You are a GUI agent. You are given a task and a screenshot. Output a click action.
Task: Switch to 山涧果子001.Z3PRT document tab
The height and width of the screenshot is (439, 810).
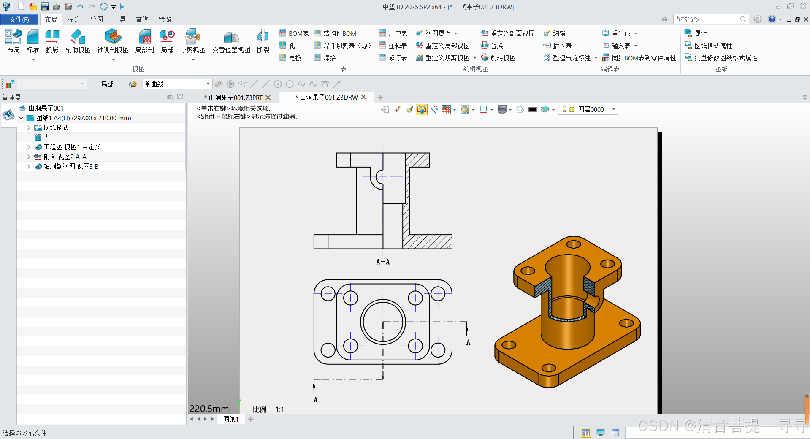click(x=233, y=98)
